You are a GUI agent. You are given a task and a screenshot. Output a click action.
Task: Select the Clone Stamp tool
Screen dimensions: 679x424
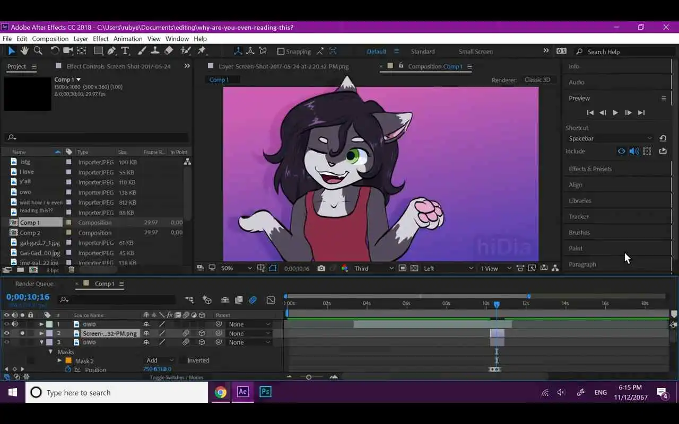click(x=155, y=51)
